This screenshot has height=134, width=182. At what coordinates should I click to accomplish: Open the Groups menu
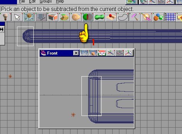46,1
